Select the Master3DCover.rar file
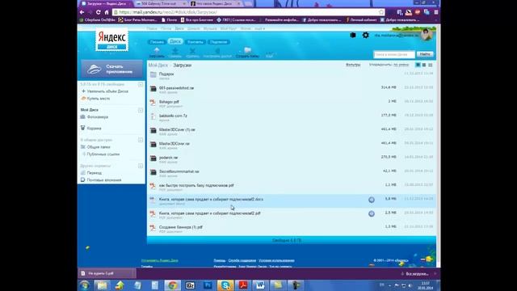Viewport: 517px width, 291px height. pyautogui.click(x=292, y=145)
